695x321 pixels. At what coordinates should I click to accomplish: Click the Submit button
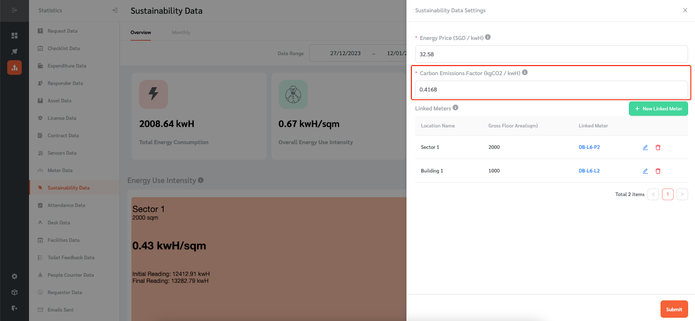coord(674,309)
